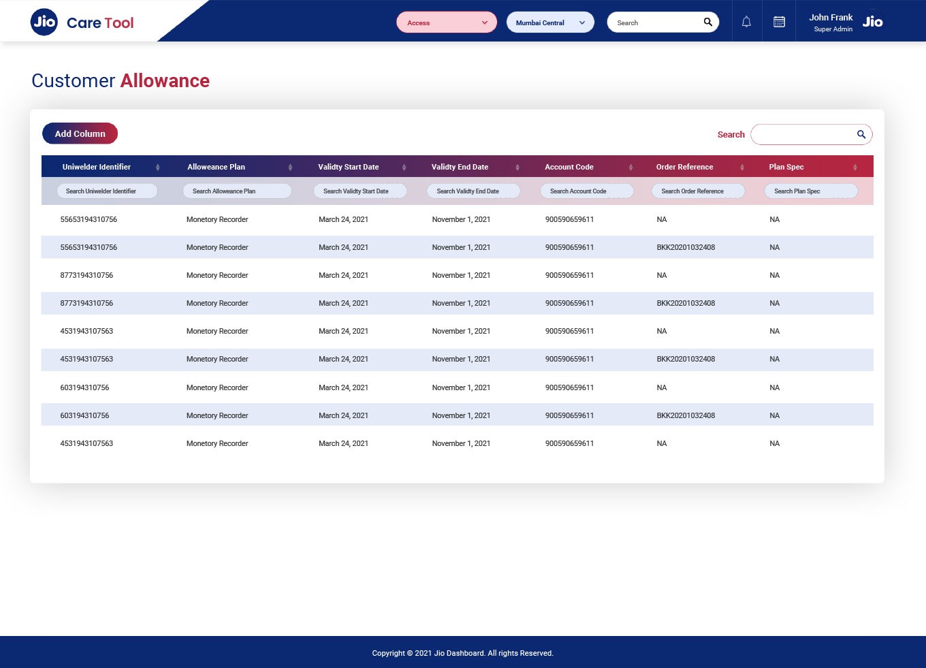Open the calendar icon in header
This screenshot has width=926, height=668.
click(x=779, y=22)
